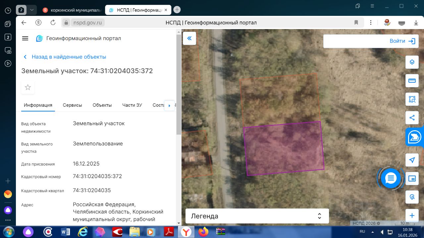This screenshot has width=424, height=238.
Task: Open the site security lock info
Action: point(66,22)
